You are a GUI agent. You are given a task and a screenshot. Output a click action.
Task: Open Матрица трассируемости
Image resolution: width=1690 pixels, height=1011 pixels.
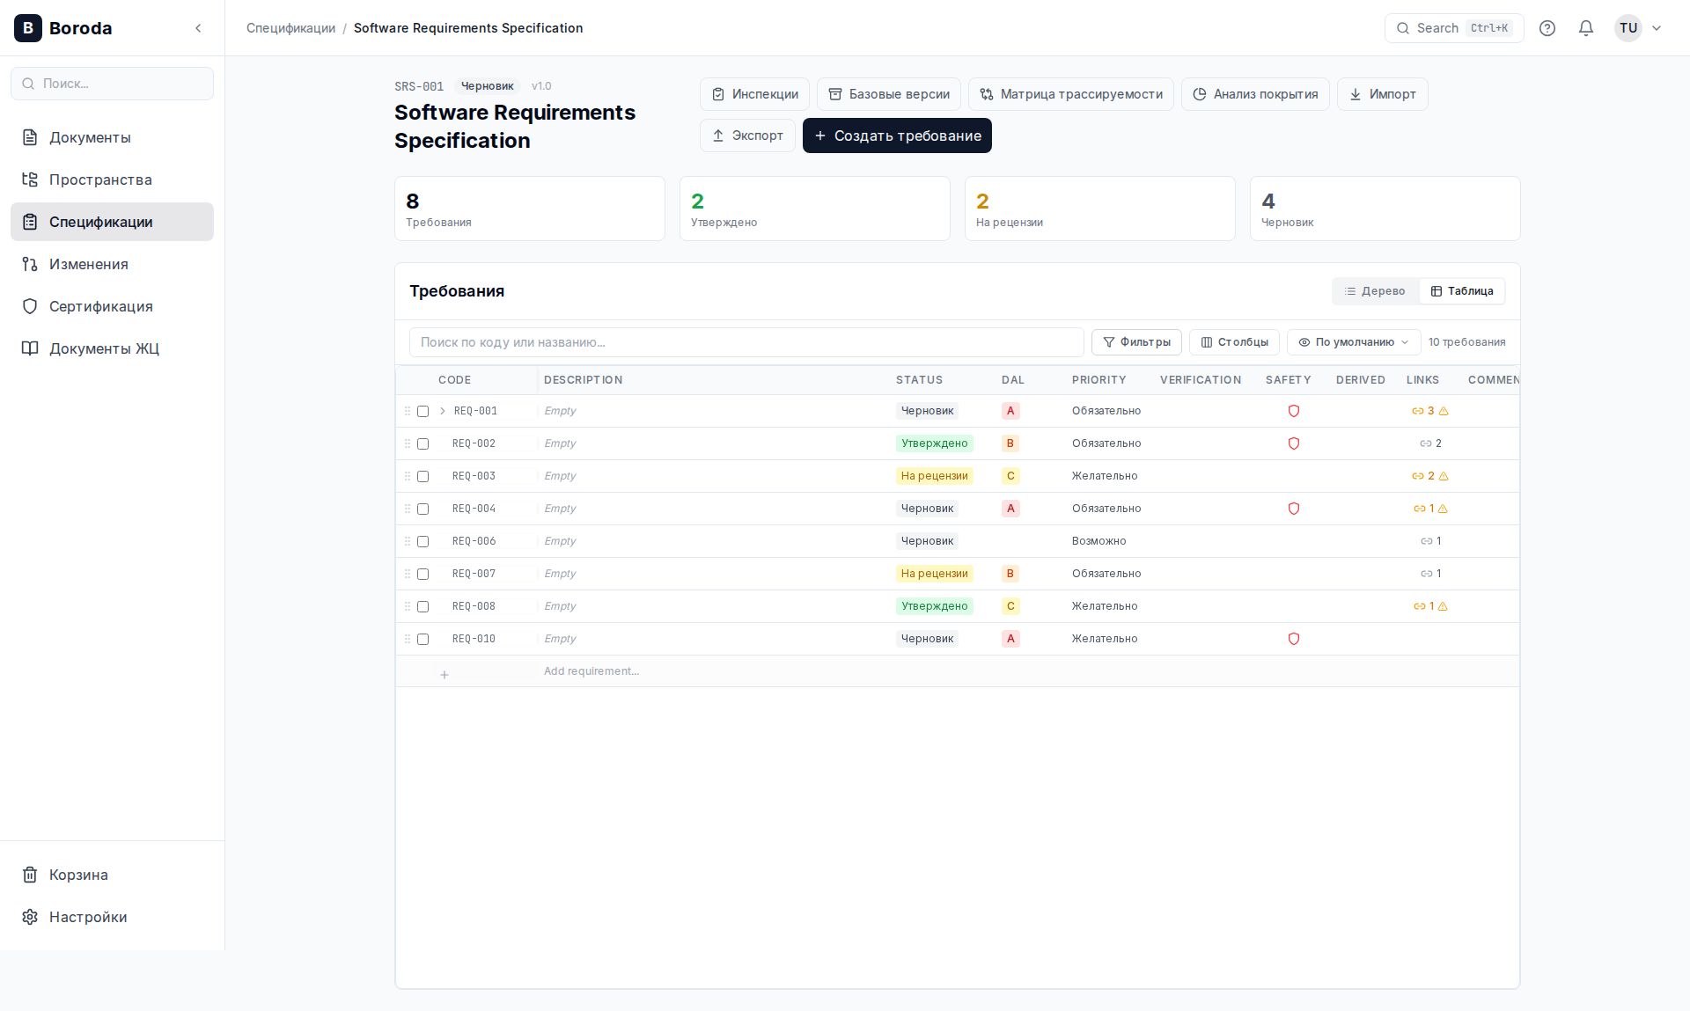coord(1070,94)
